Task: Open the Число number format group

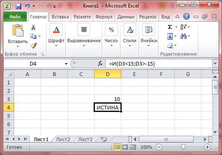Action: pos(111,35)
